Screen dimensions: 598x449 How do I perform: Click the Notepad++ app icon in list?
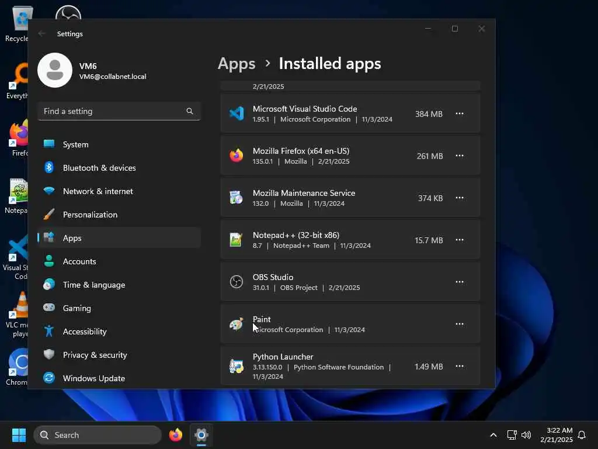[x=237, y=240]
